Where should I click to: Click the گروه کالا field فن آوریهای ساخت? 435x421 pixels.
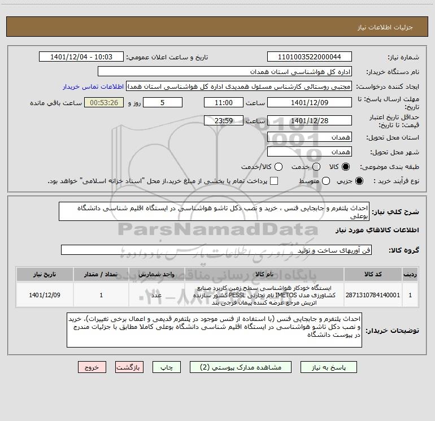pos(216,250)
